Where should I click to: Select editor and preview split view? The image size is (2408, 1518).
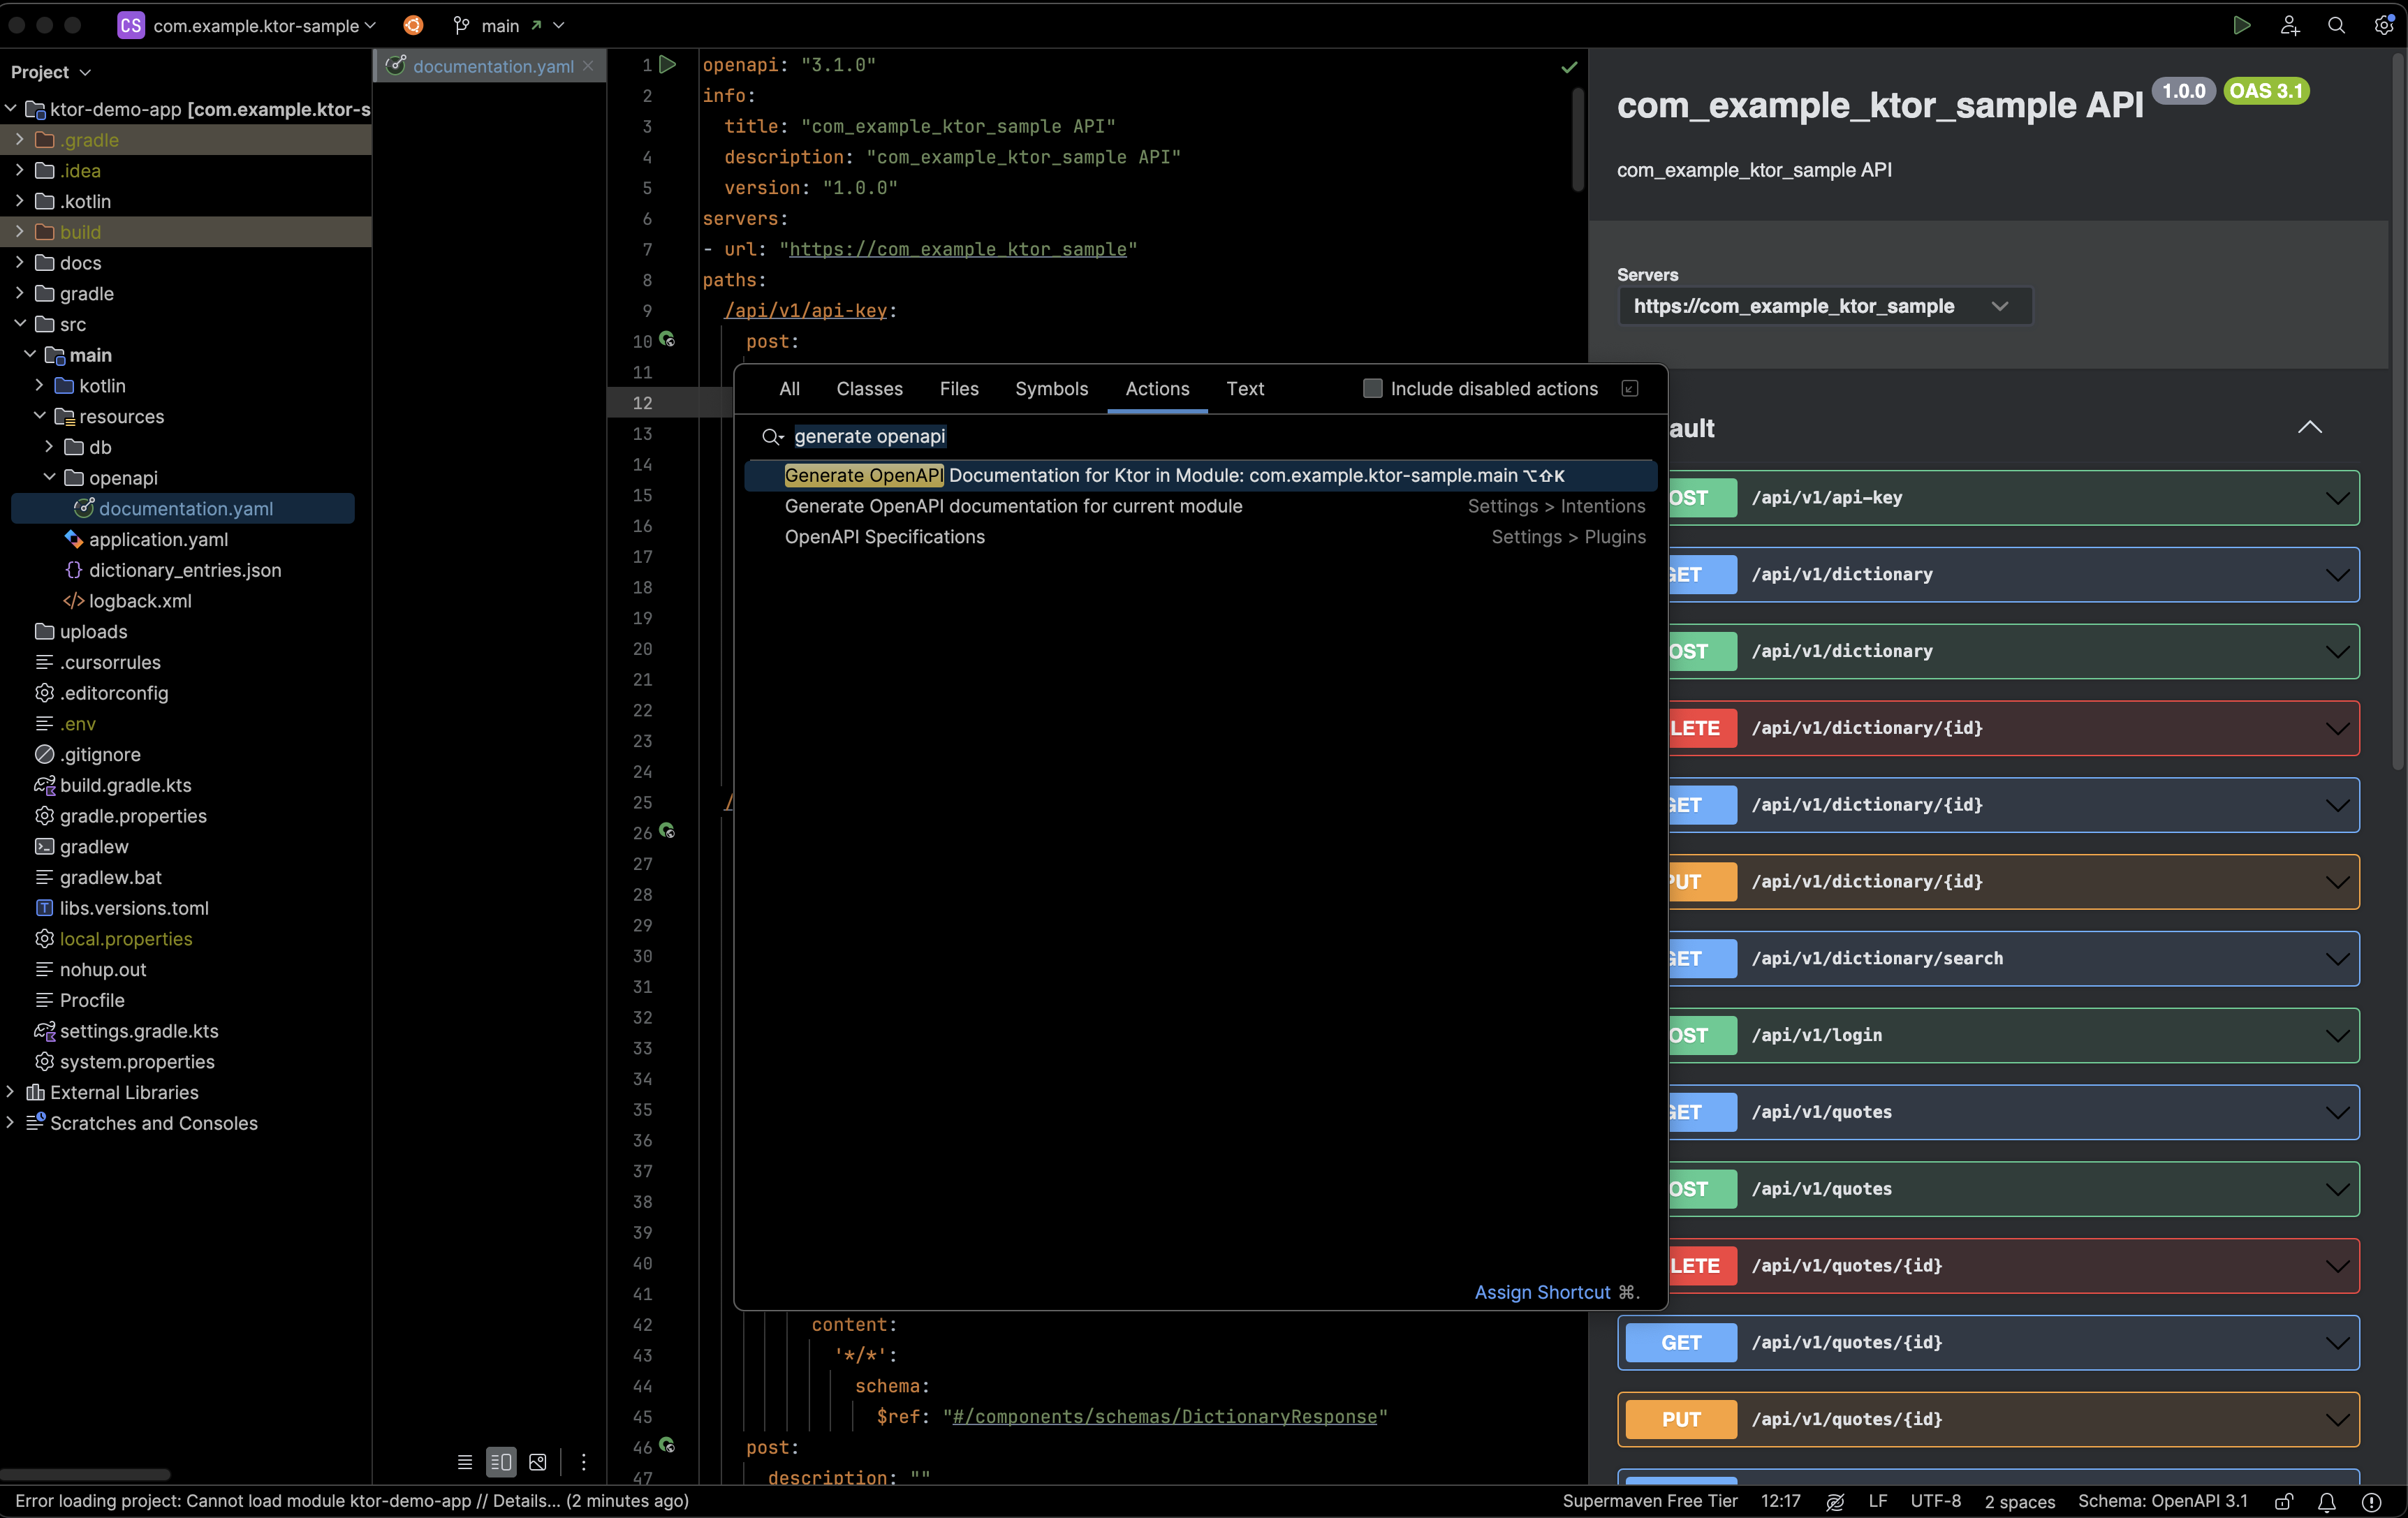click(x=501, y=1462)
